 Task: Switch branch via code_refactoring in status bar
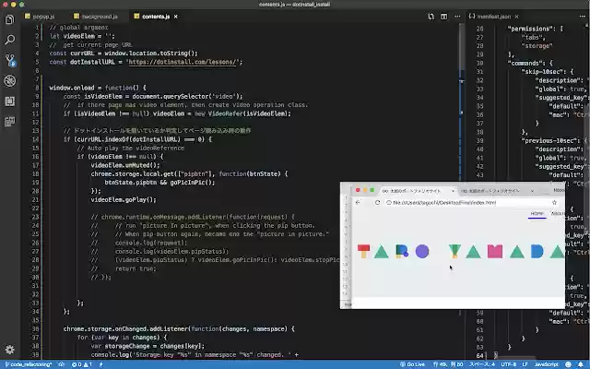click(29, 364)
